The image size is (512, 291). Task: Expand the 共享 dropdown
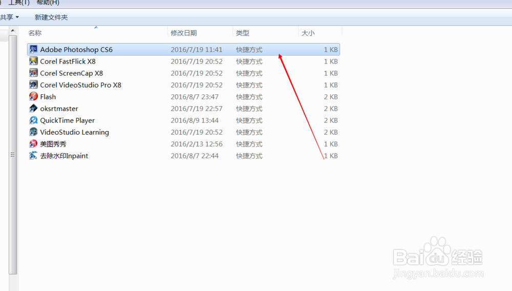click(9, 17)
